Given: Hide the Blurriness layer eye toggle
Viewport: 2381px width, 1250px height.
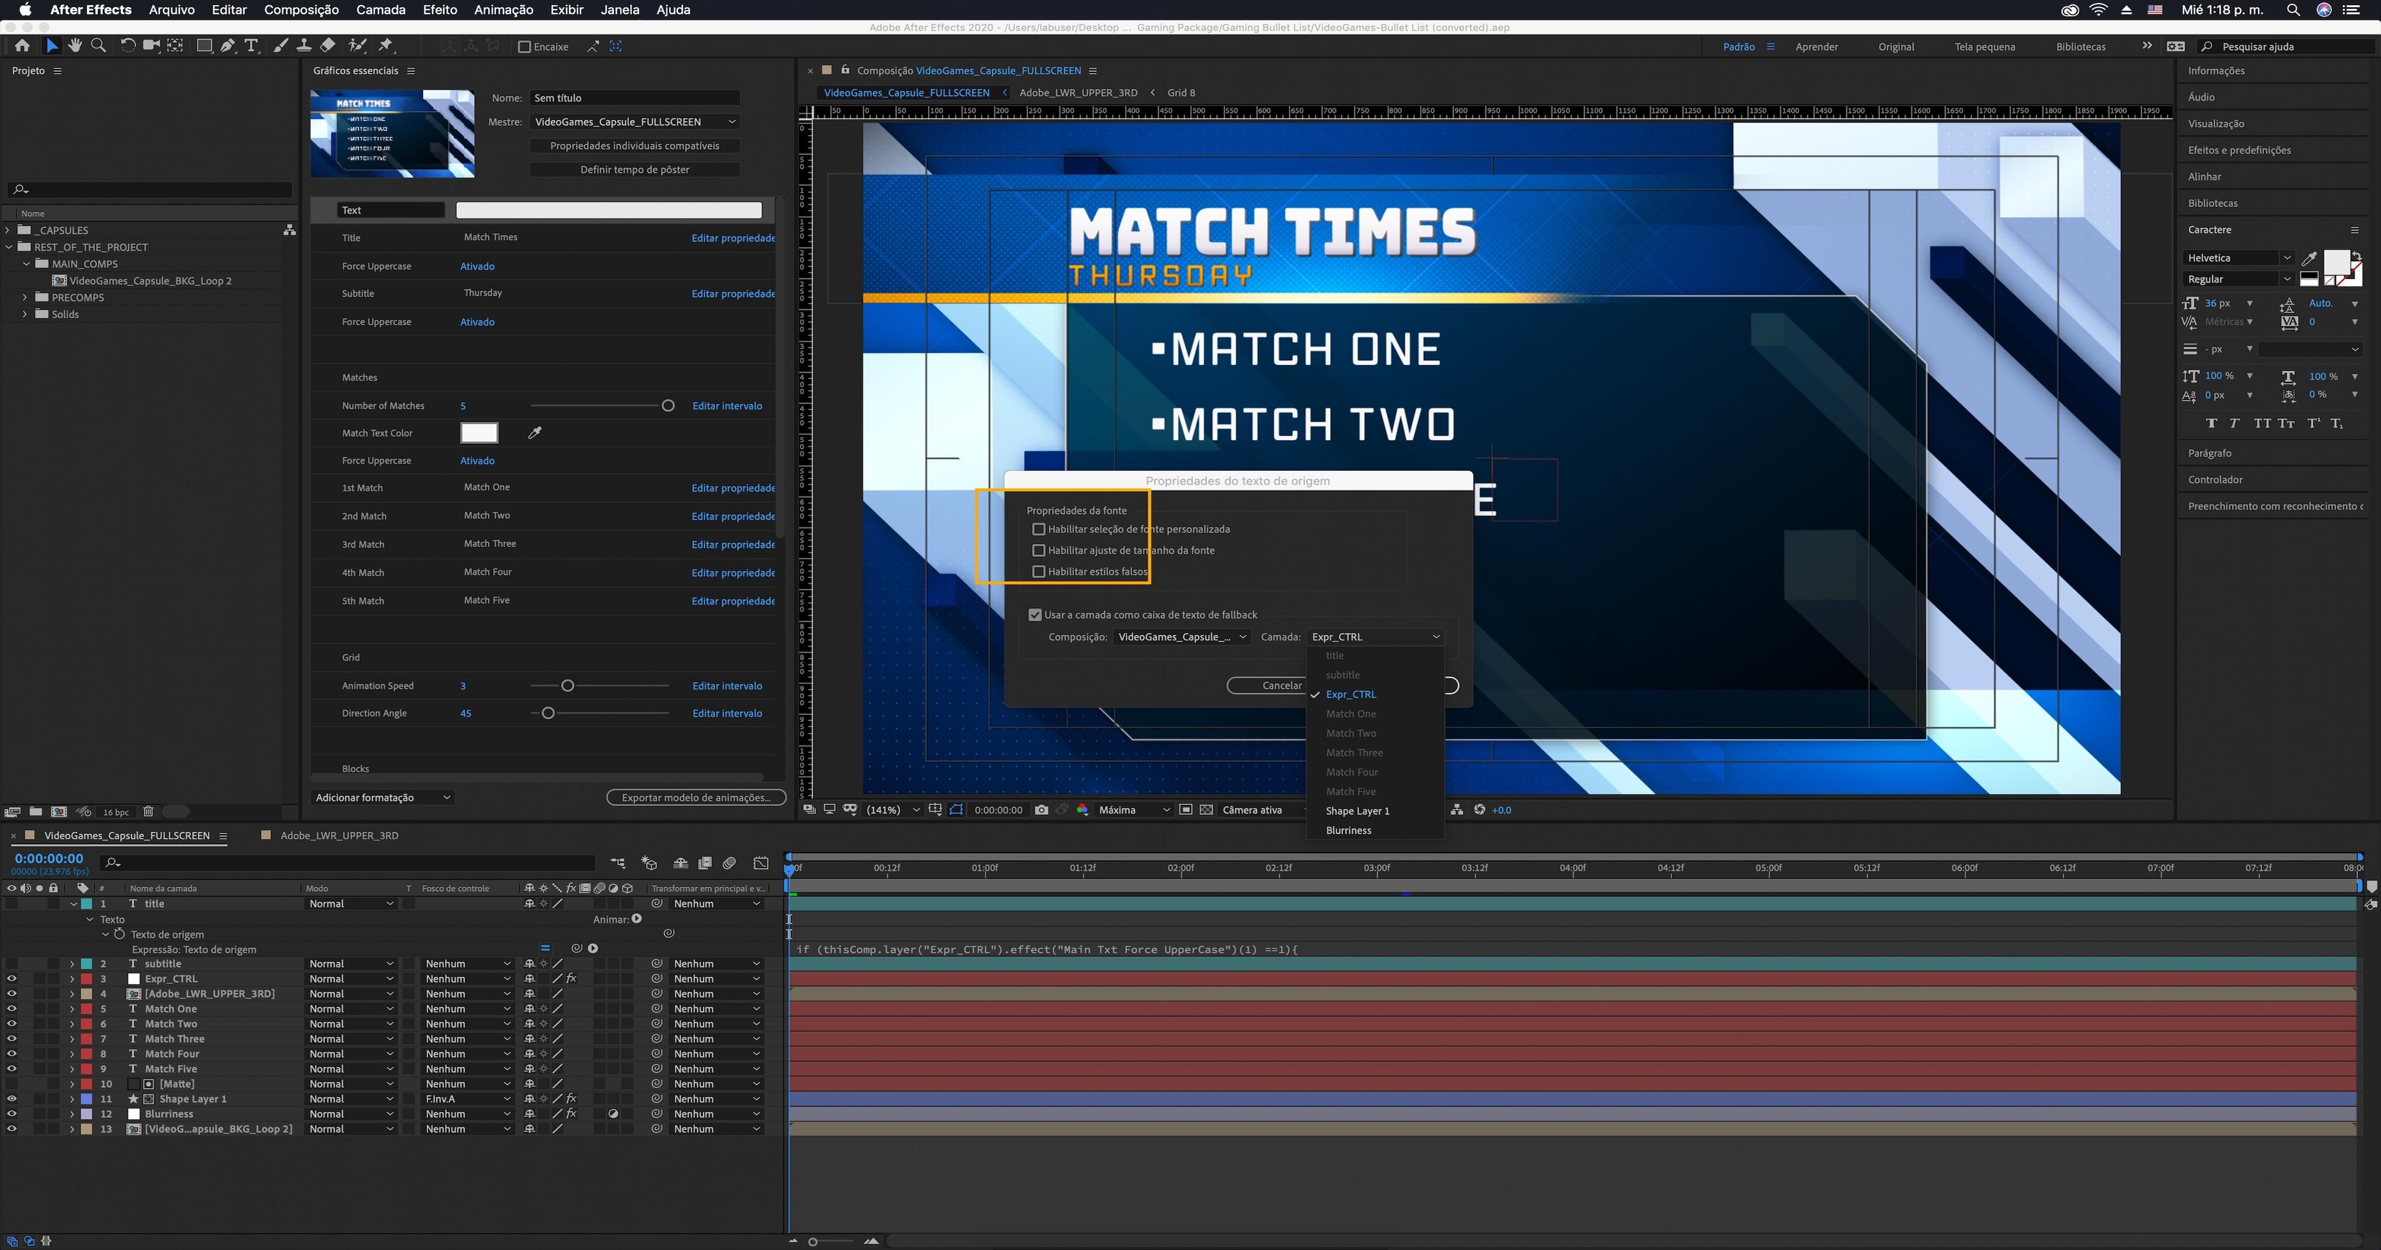Looking at the screenshot, I should tap(11, 1114).
